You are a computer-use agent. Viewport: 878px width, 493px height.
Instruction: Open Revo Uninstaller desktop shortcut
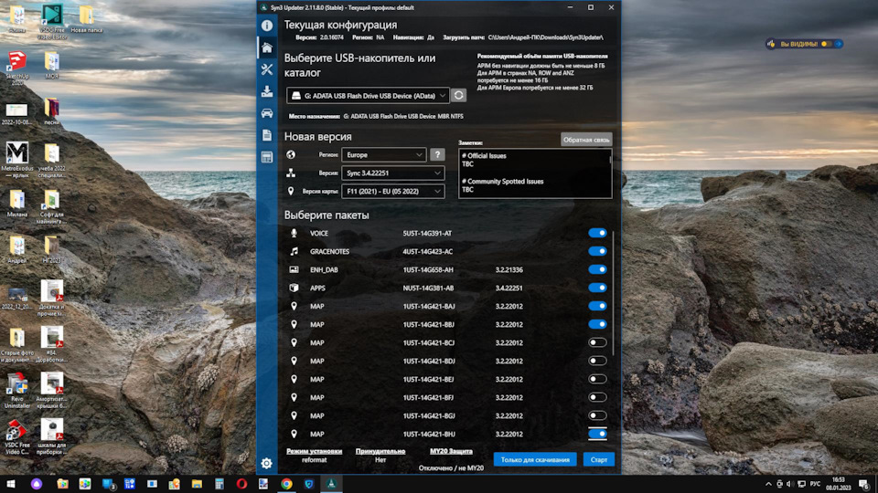16,392
